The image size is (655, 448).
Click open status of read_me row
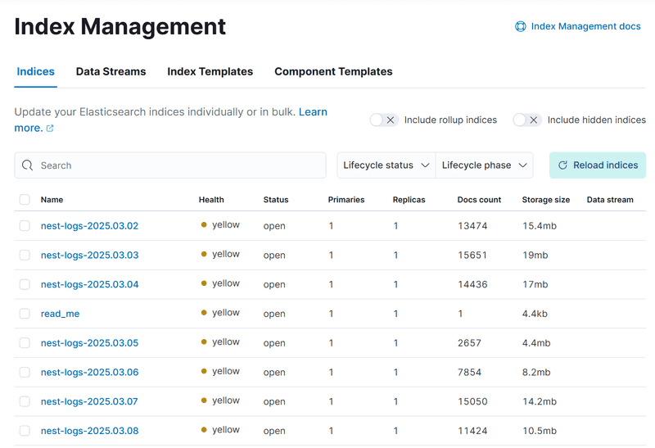(274, 314)
